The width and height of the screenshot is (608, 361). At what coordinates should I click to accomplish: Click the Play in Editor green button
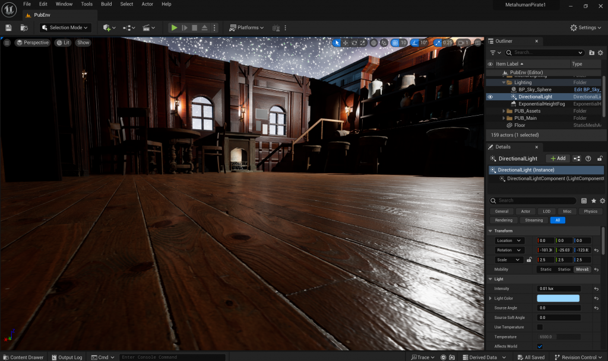(x=174, y=27)
